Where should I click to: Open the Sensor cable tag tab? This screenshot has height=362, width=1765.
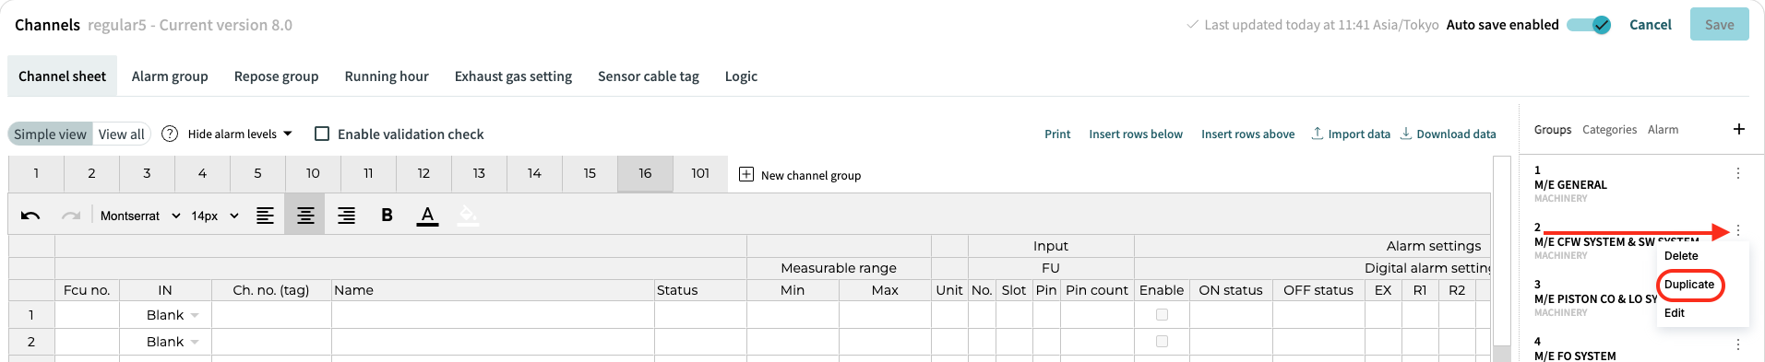649,76
